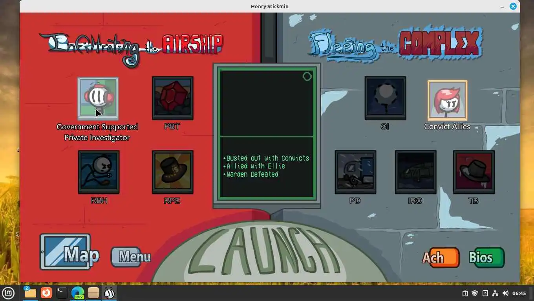
Task: Click the tan folder taskbar icon
Action: tap(93, 293)
